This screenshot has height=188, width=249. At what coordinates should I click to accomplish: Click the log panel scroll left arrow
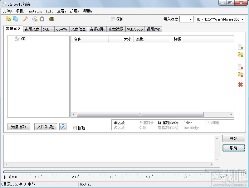[x=7, y=165]
